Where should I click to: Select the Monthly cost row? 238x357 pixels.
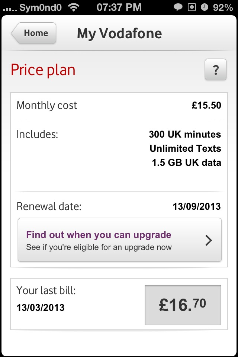pyautogui.click(x=119, y=105)
